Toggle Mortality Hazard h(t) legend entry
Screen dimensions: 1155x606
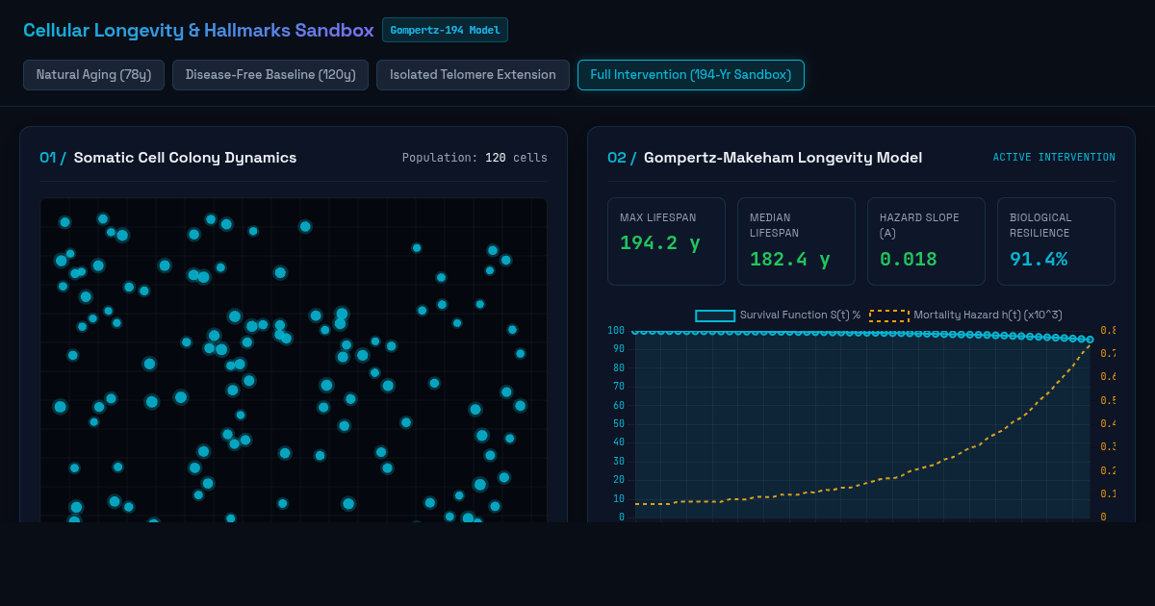(x=965, y=316)
